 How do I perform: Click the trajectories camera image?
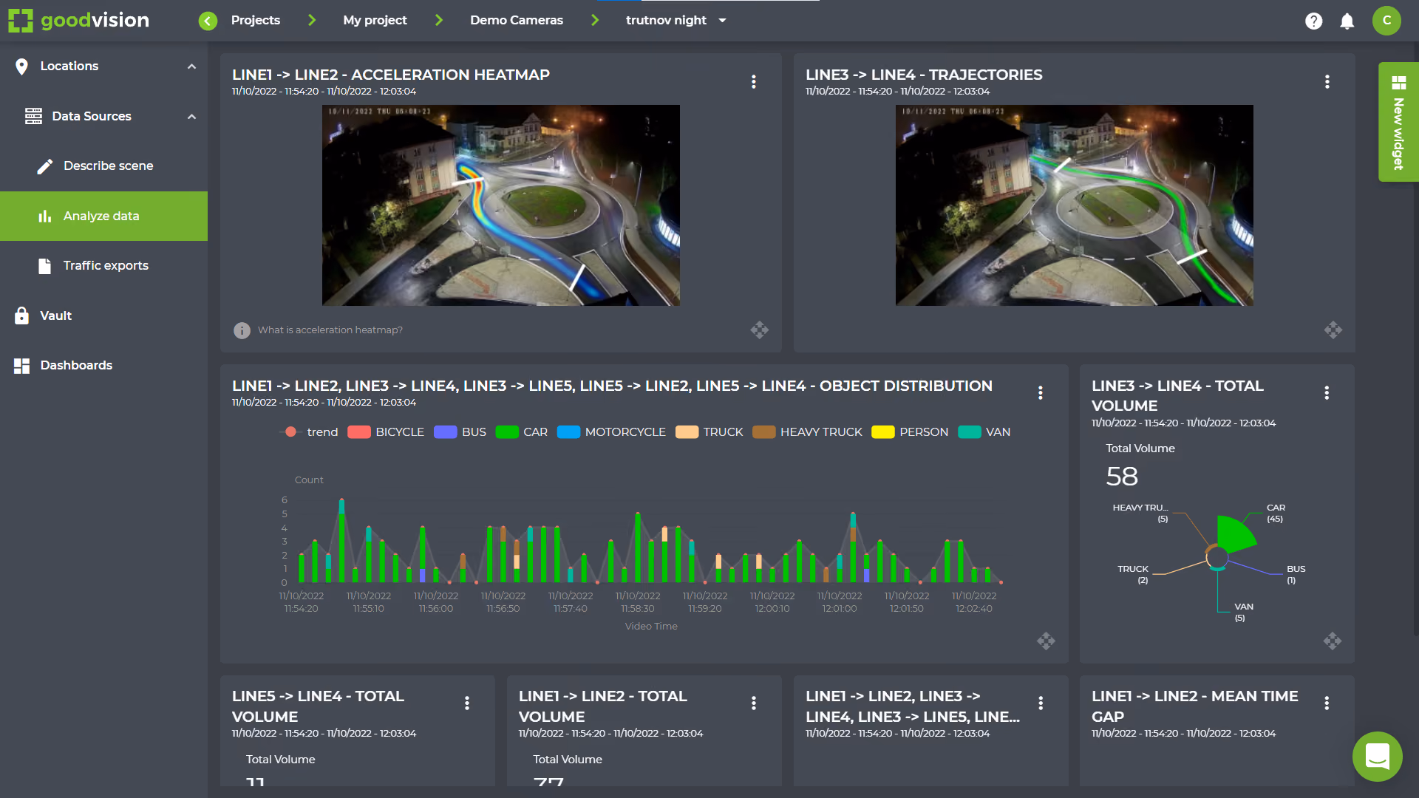[1074, 205]
